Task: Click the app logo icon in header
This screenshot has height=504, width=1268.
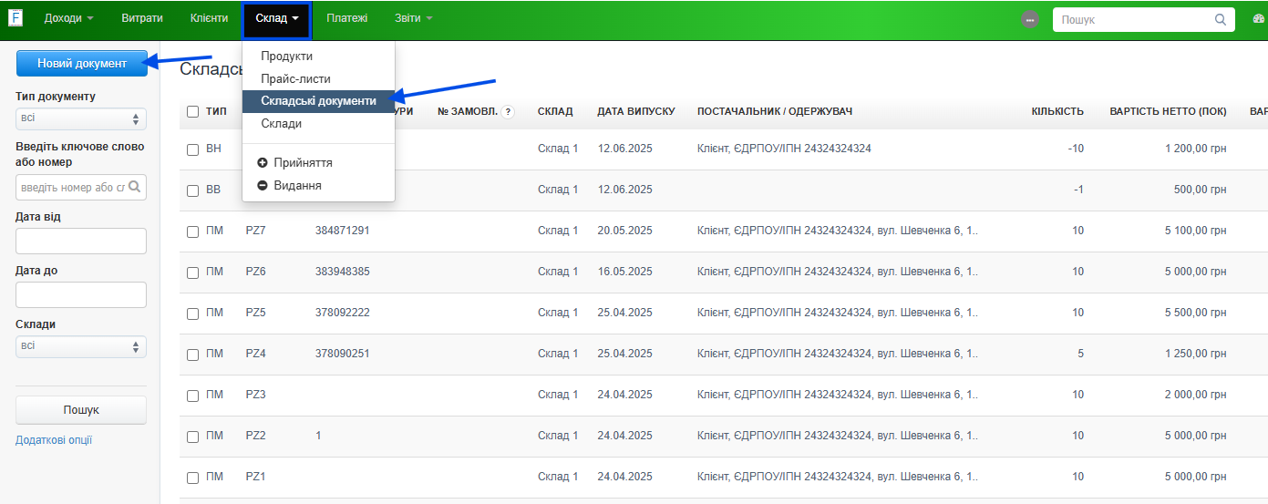Action: pos(15,19)
